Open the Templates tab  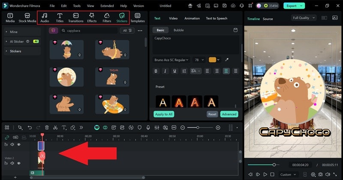click(138, 18)
